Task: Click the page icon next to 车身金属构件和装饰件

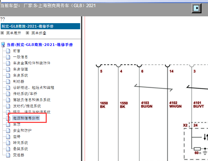Action: point(8,63)
